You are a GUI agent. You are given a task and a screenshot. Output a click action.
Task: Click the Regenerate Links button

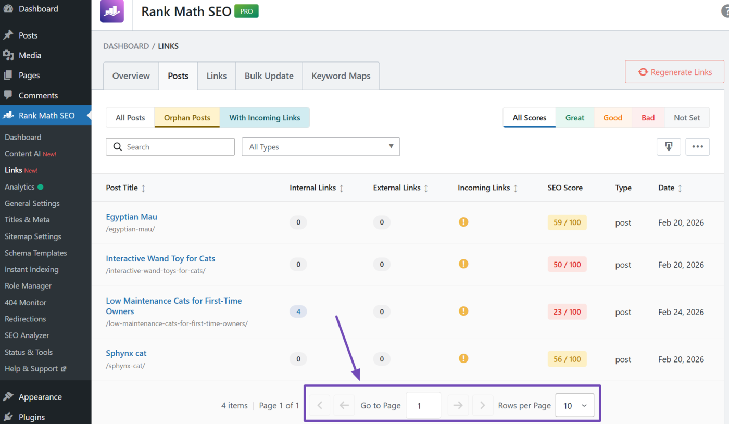pos(674,72)
